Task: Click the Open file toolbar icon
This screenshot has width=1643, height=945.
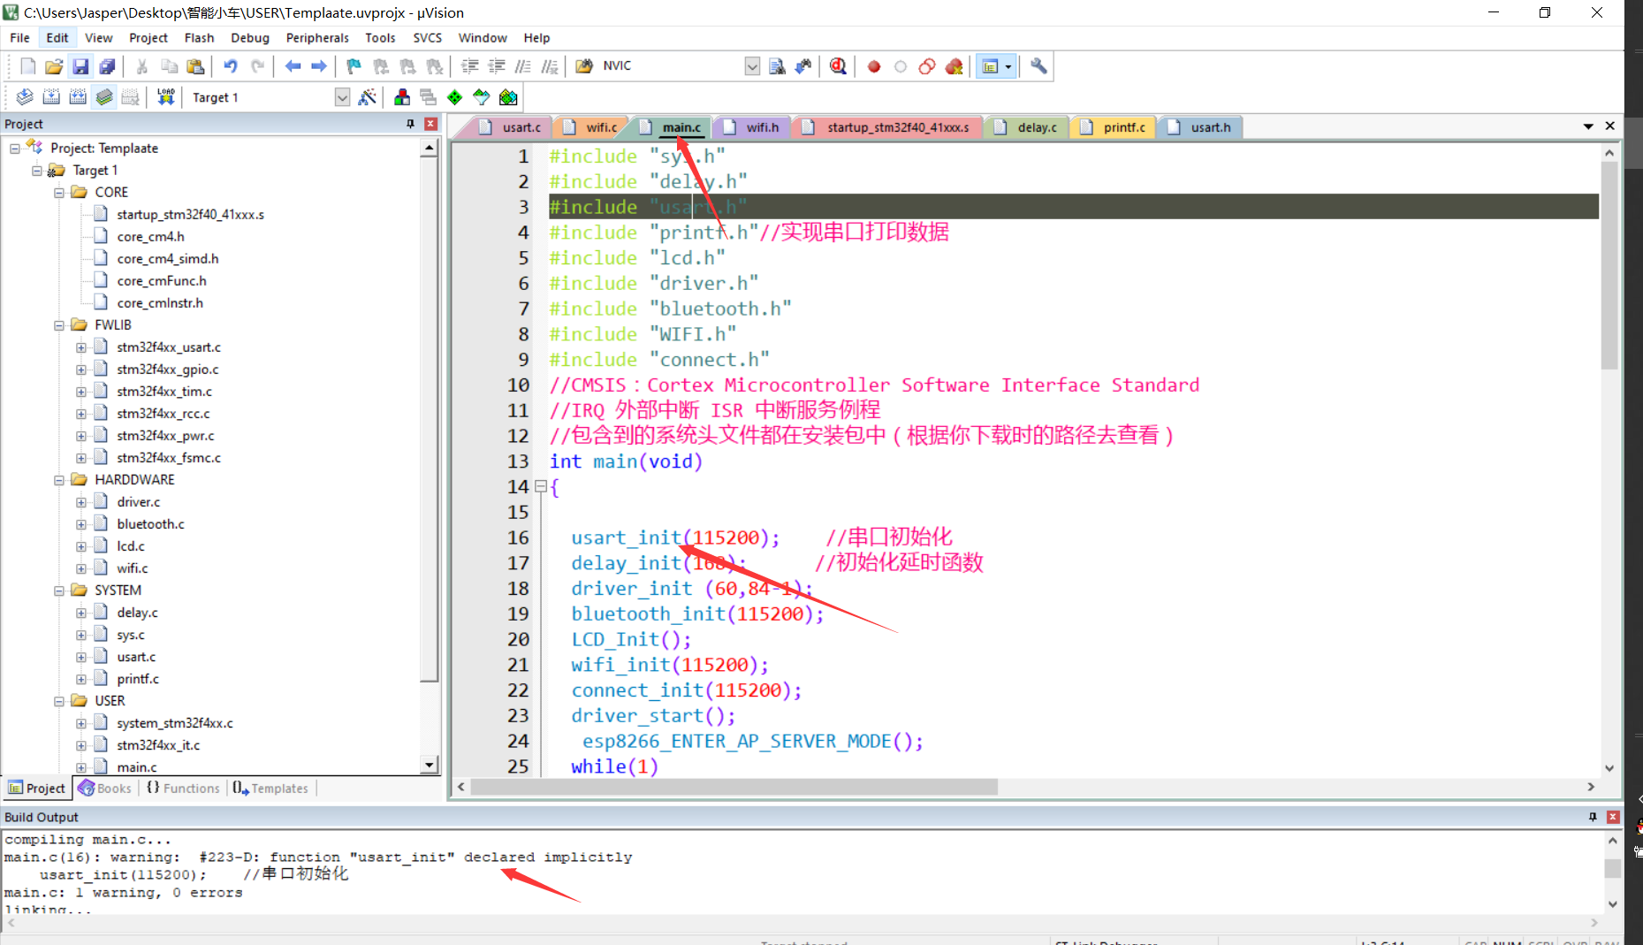Action: click(54, 66)
